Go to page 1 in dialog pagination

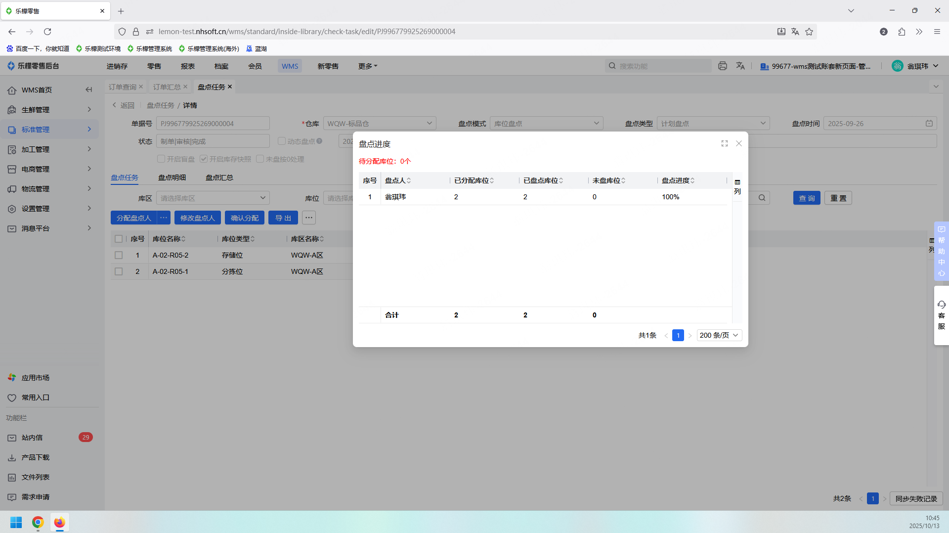coord(678,335)
